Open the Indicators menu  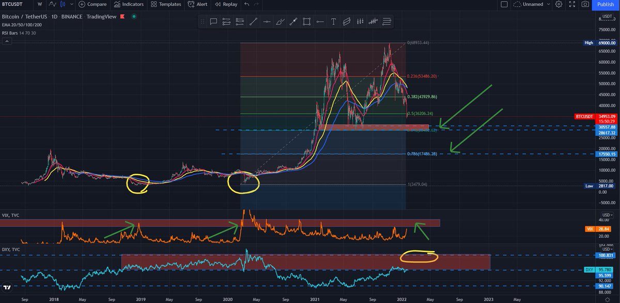pyautogui.click(x=129, y=4)
